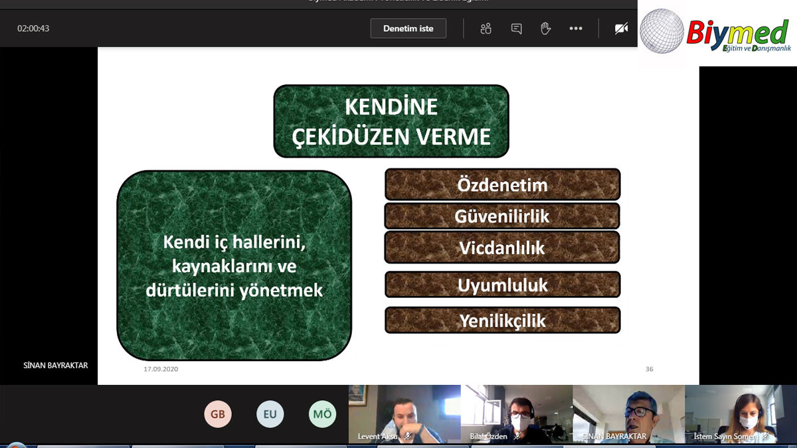Click the muted mic icon on Levent Aksu's tile

tap(407, 437)
